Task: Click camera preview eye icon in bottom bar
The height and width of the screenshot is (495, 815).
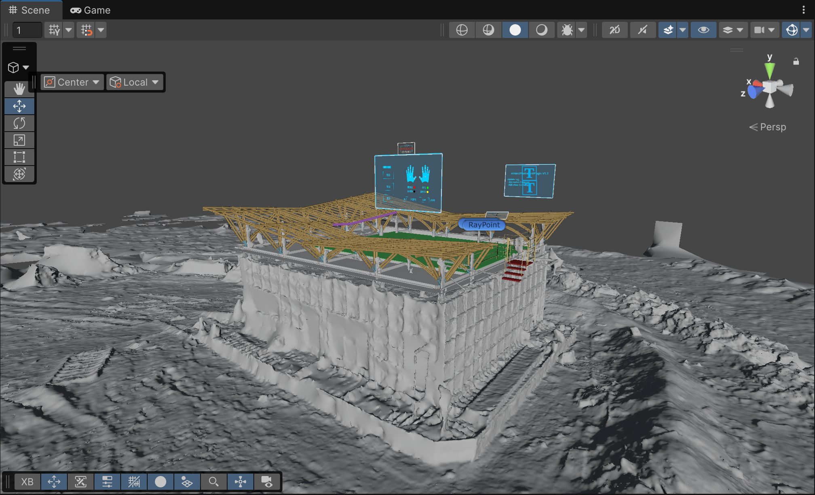Action: 267,482
